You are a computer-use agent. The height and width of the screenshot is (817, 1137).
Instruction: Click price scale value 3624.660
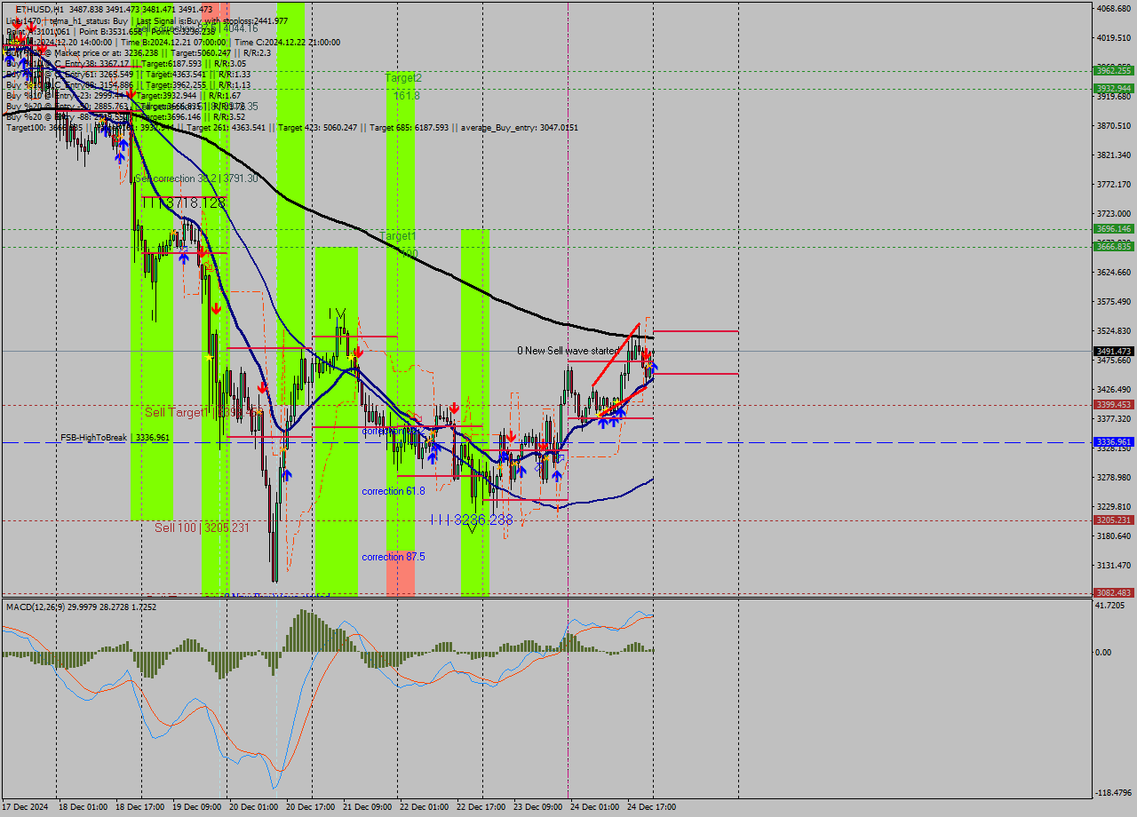[1113, 273]
